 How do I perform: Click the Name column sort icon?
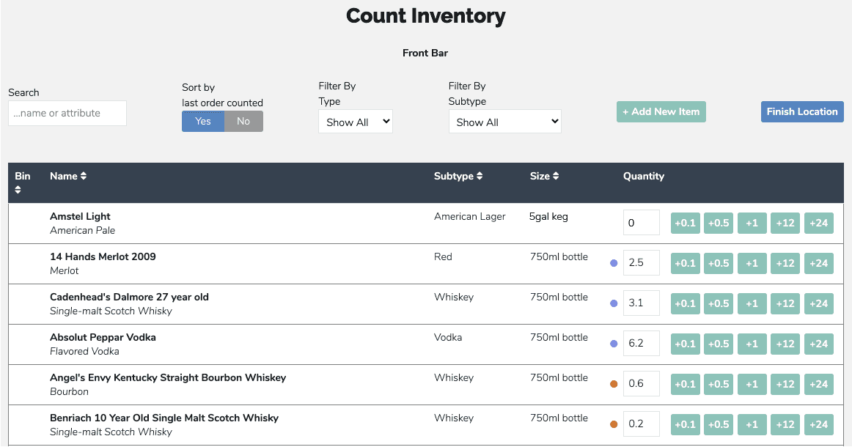point(84,176)
